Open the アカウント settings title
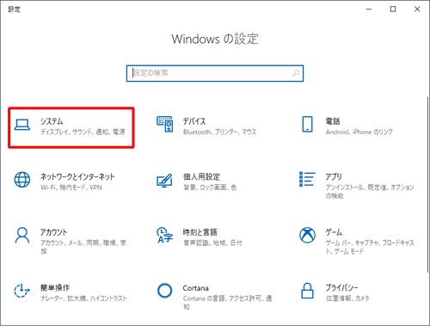This screenshot has width=430, height=326. 54,232
